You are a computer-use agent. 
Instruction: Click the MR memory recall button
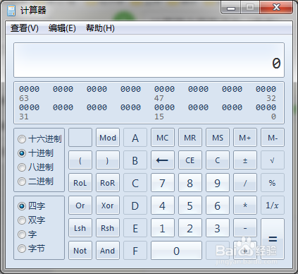tap(190, 138)
